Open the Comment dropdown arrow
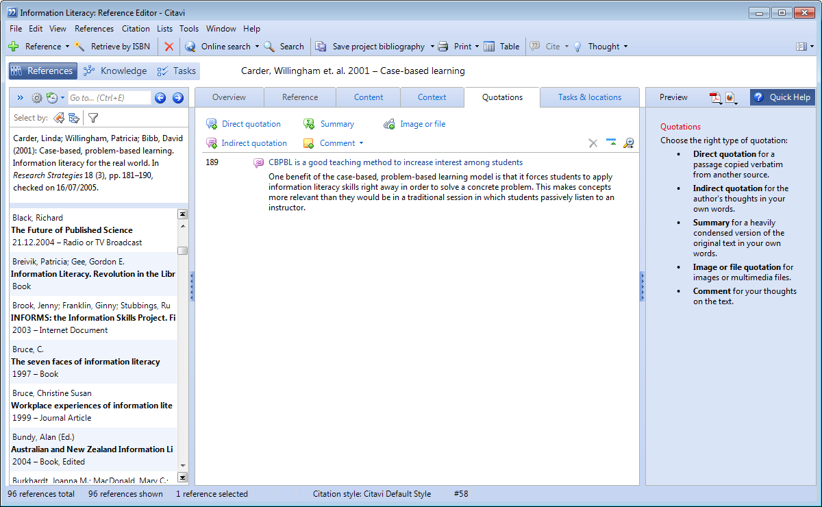822x507 pixels. coord(361,143)
